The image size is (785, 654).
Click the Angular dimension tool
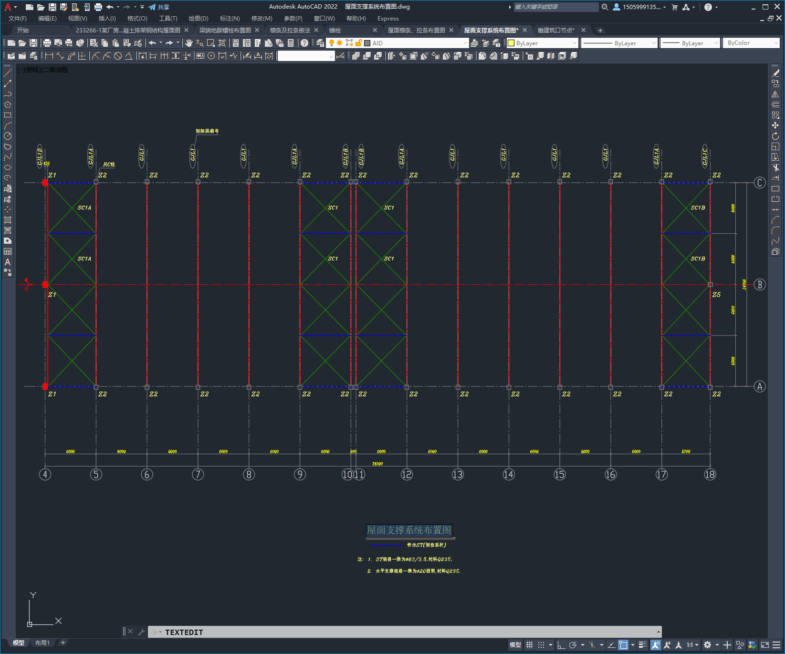pos(128,56)
